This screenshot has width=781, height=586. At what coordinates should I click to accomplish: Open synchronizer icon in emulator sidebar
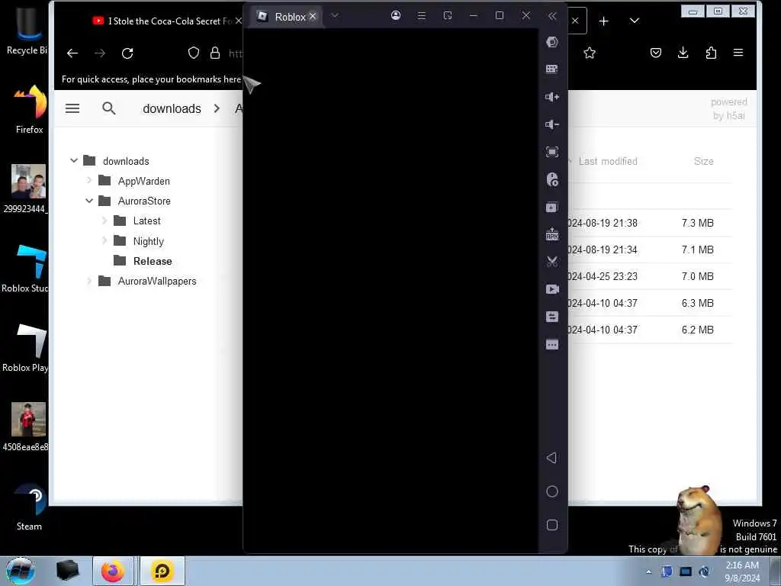(552, 317)
